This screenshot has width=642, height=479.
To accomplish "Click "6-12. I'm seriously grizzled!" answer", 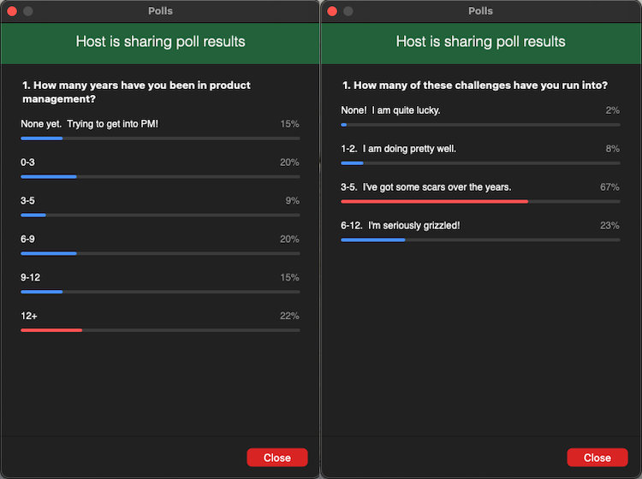I will (401, 225).
